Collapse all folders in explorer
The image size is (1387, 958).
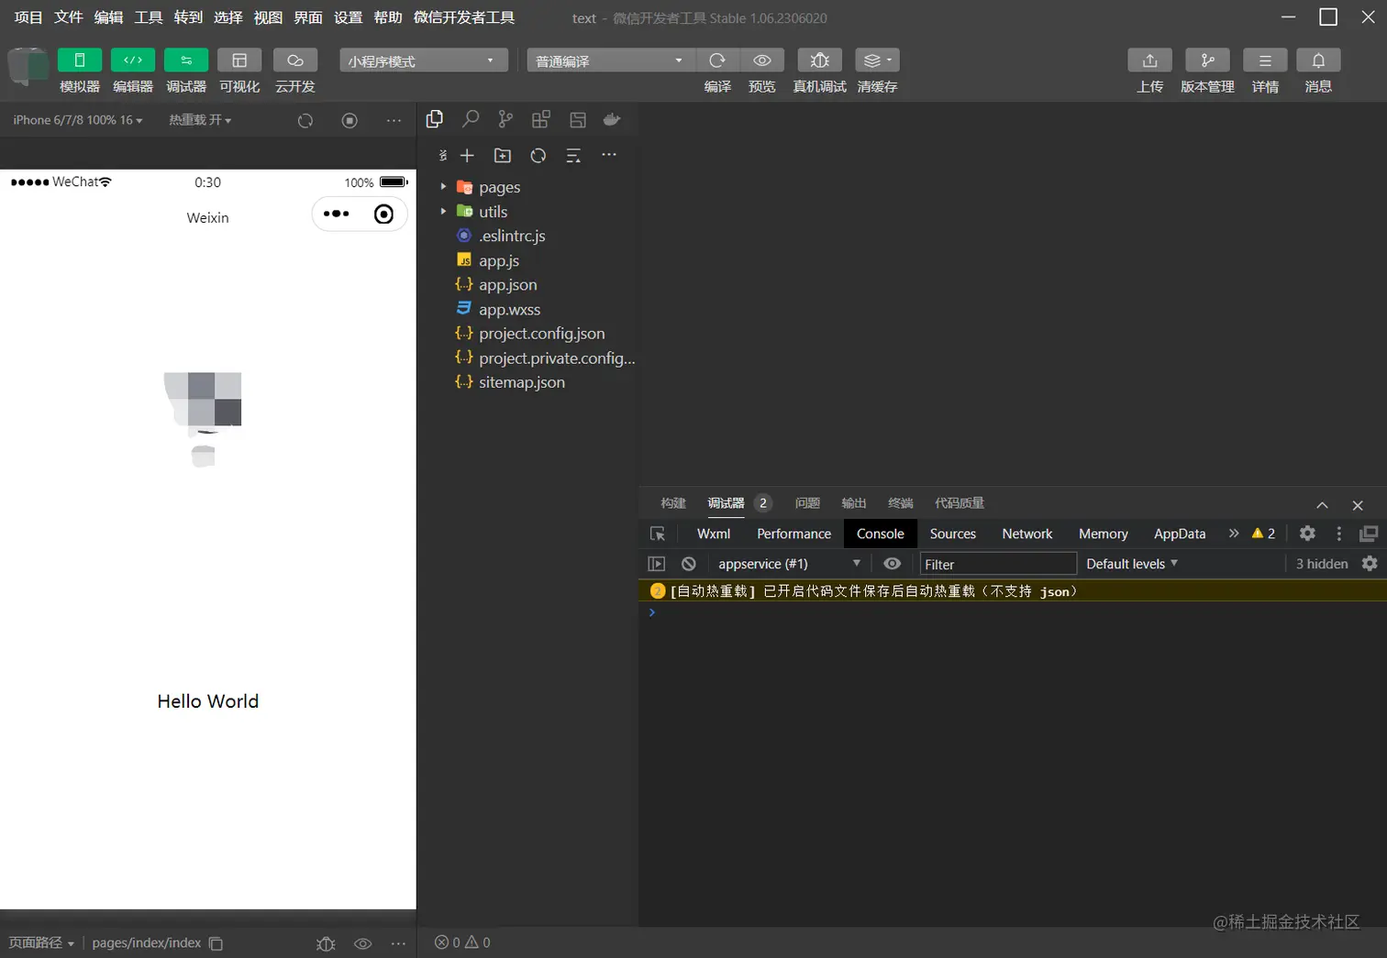coord(573,156)
